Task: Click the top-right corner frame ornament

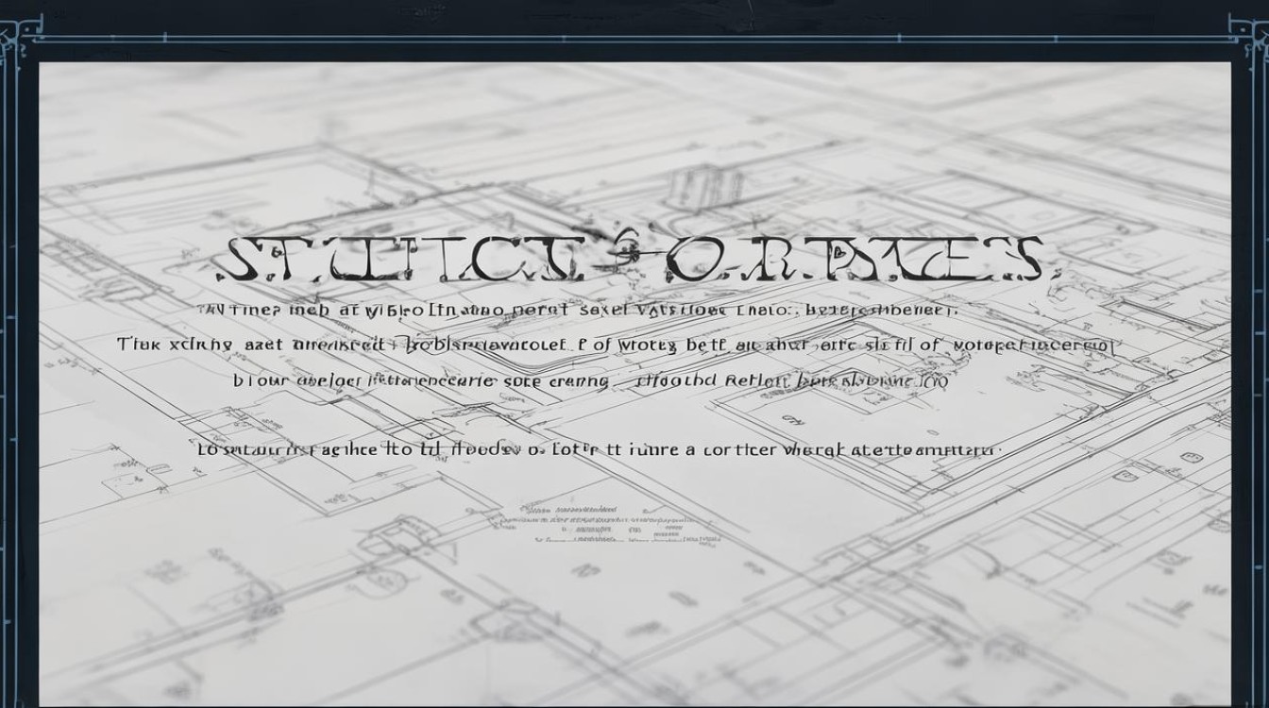Action: 1250,38
